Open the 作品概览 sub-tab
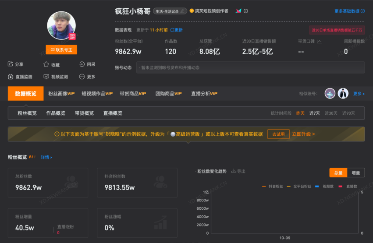 [x=56, y=113]
